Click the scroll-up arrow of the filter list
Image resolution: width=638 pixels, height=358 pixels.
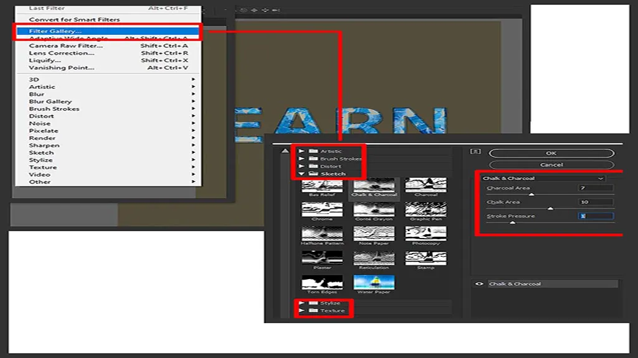[x=285, y=151]
